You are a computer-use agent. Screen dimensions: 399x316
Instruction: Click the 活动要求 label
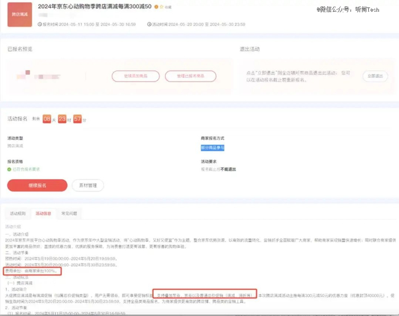click(x=209, y=161)
